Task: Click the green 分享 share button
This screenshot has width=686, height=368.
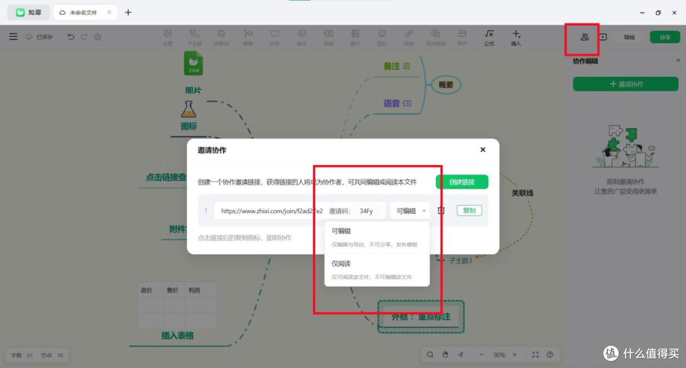Action: 665,37
